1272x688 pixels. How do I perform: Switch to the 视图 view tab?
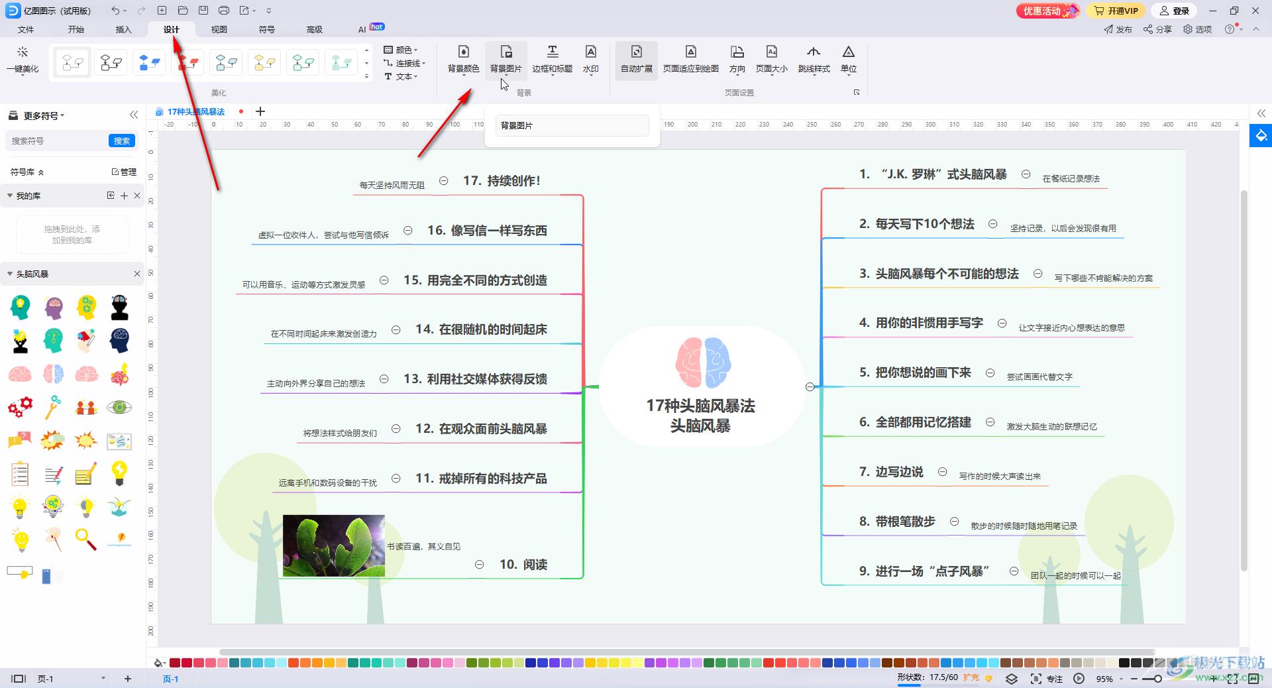coord(219,29)
